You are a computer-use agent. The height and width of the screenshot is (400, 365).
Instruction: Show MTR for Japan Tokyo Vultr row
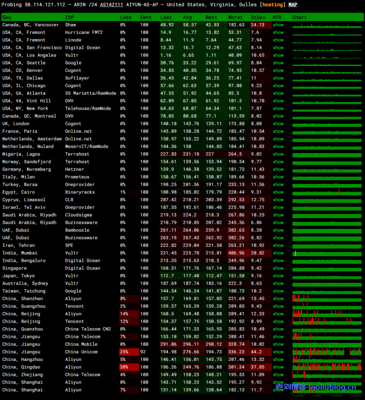278,276
